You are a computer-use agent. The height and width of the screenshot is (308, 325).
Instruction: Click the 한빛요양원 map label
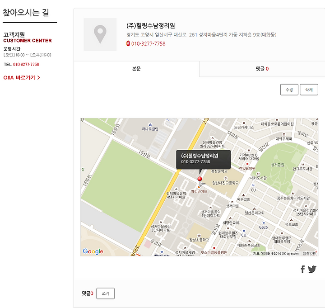[247, 168]
